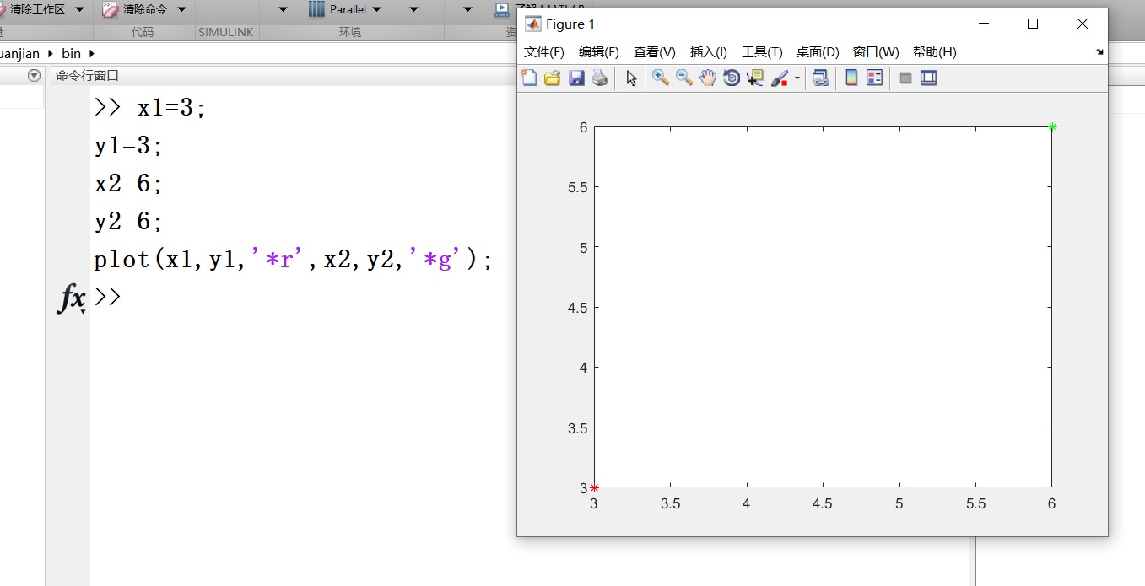Screen dimensions: 1145x586
Task: Open the 插入(I) menu in Figure 1
Action: (x=709, y=52)
